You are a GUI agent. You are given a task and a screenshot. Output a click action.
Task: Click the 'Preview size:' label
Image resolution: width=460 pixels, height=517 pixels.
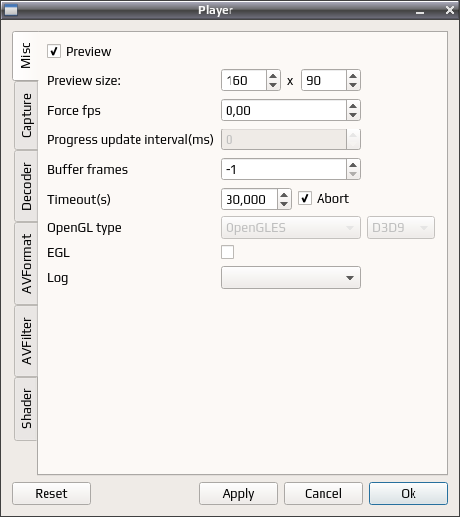pos(84,80)
